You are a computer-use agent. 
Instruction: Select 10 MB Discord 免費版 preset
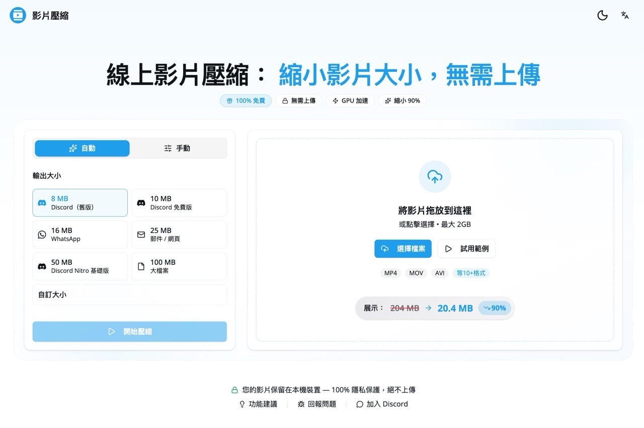[179, 203]
